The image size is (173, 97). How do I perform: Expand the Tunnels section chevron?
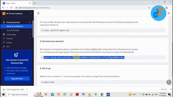29,38
